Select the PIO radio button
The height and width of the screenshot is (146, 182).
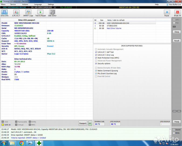pos(174,23)
